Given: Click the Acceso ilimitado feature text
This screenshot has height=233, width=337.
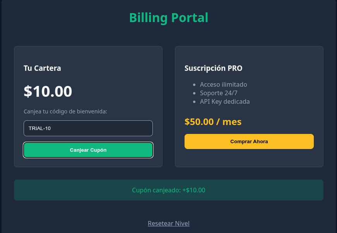Looking at the screenshot, I should pos(223,84).
